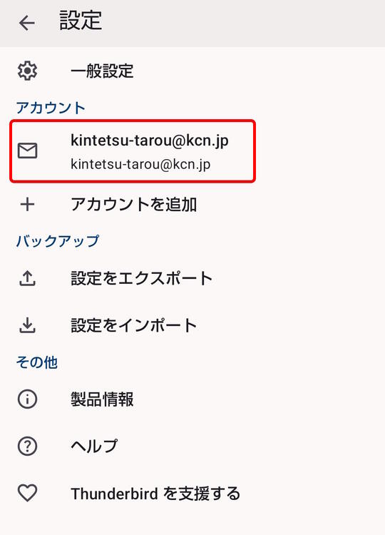Click the heart support icon

coord(27,494)
